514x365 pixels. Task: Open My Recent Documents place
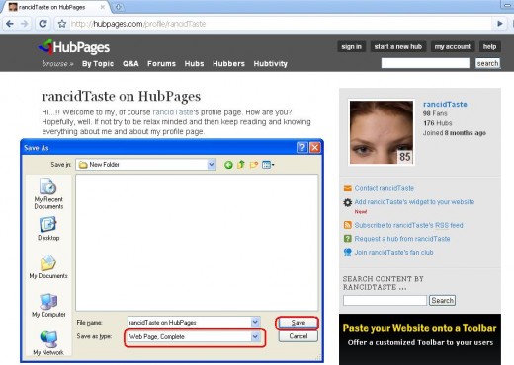coord(48,193)
